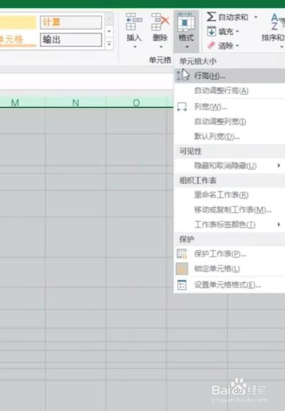Click the Sort and Filter (排序) icon
The width and height of the screenshot is (285, 411).
tap(277, 22)
